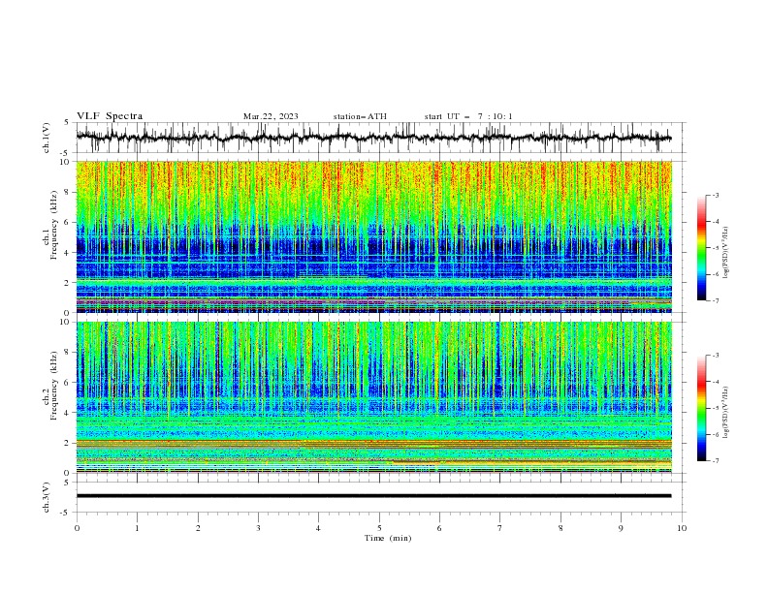The height and width of the screenshot is (593, 768).
Task: Click time axis tick label '6'
Action: click(439, 528)
